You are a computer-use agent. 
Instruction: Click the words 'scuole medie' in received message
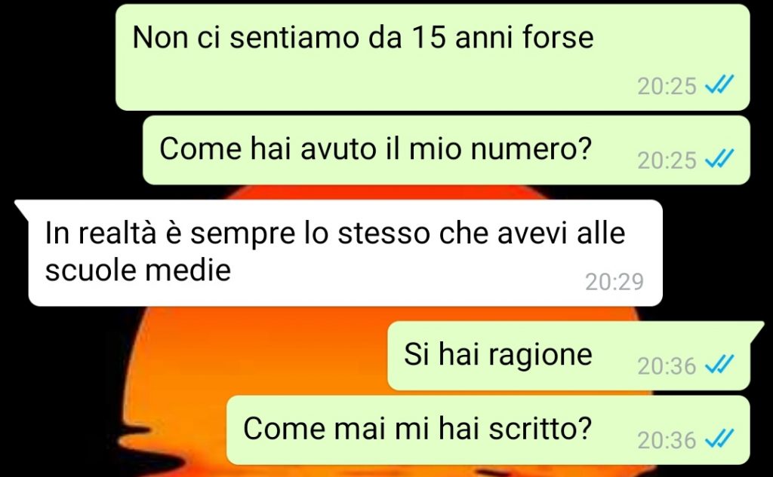[x=138, y=270]
